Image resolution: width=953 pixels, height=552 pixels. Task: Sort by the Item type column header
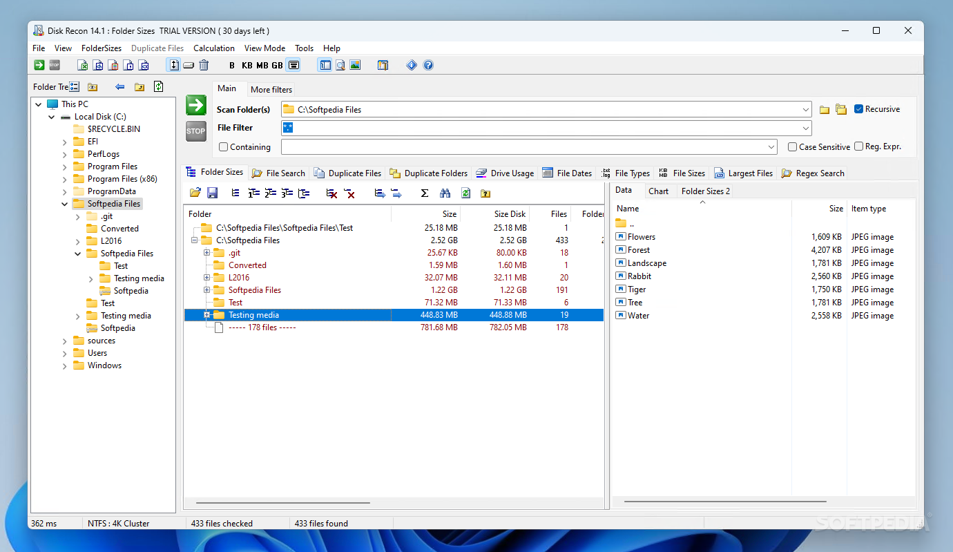pos(880,209)
